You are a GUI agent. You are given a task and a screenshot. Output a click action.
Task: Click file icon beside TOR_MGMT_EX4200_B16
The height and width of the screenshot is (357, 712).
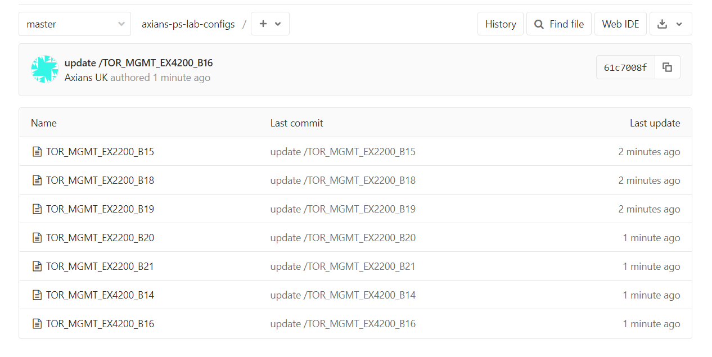(x=37, y=324)
